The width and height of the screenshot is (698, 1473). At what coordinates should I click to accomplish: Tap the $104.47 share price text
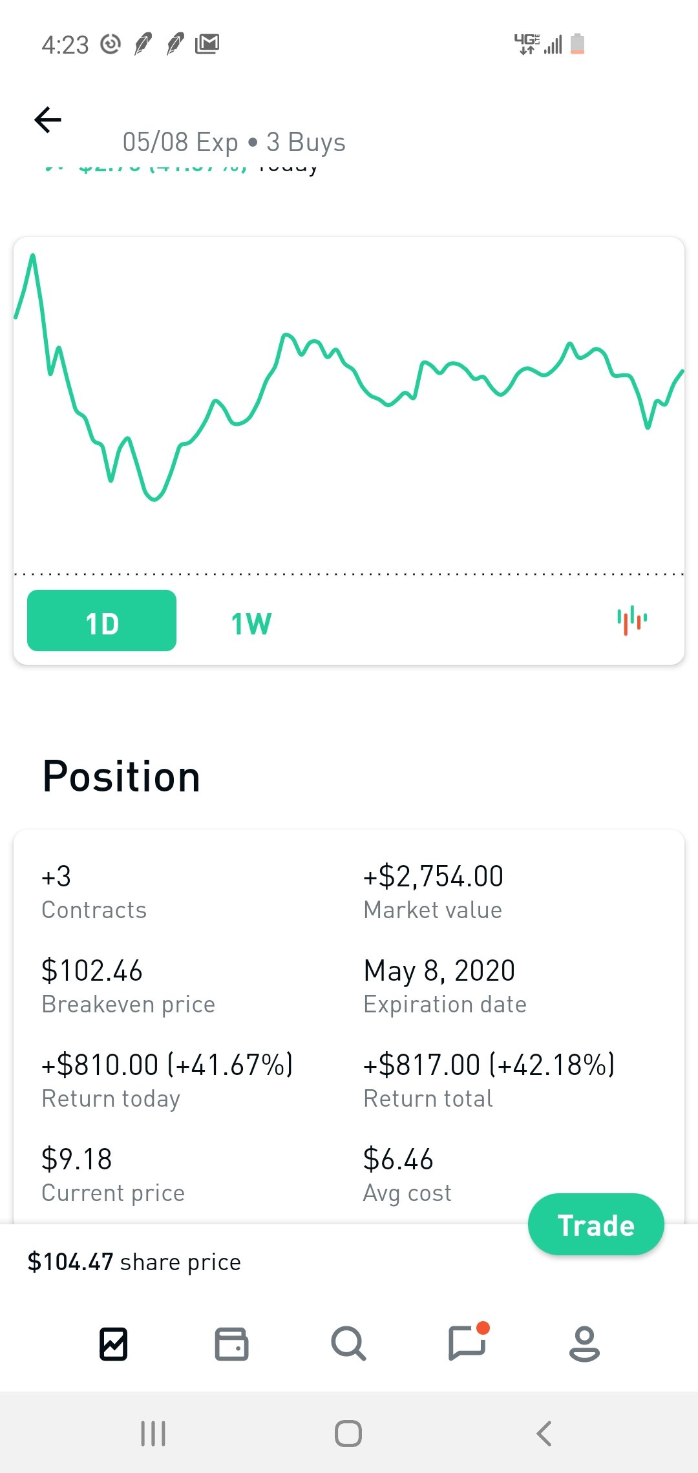(134, 1262)
